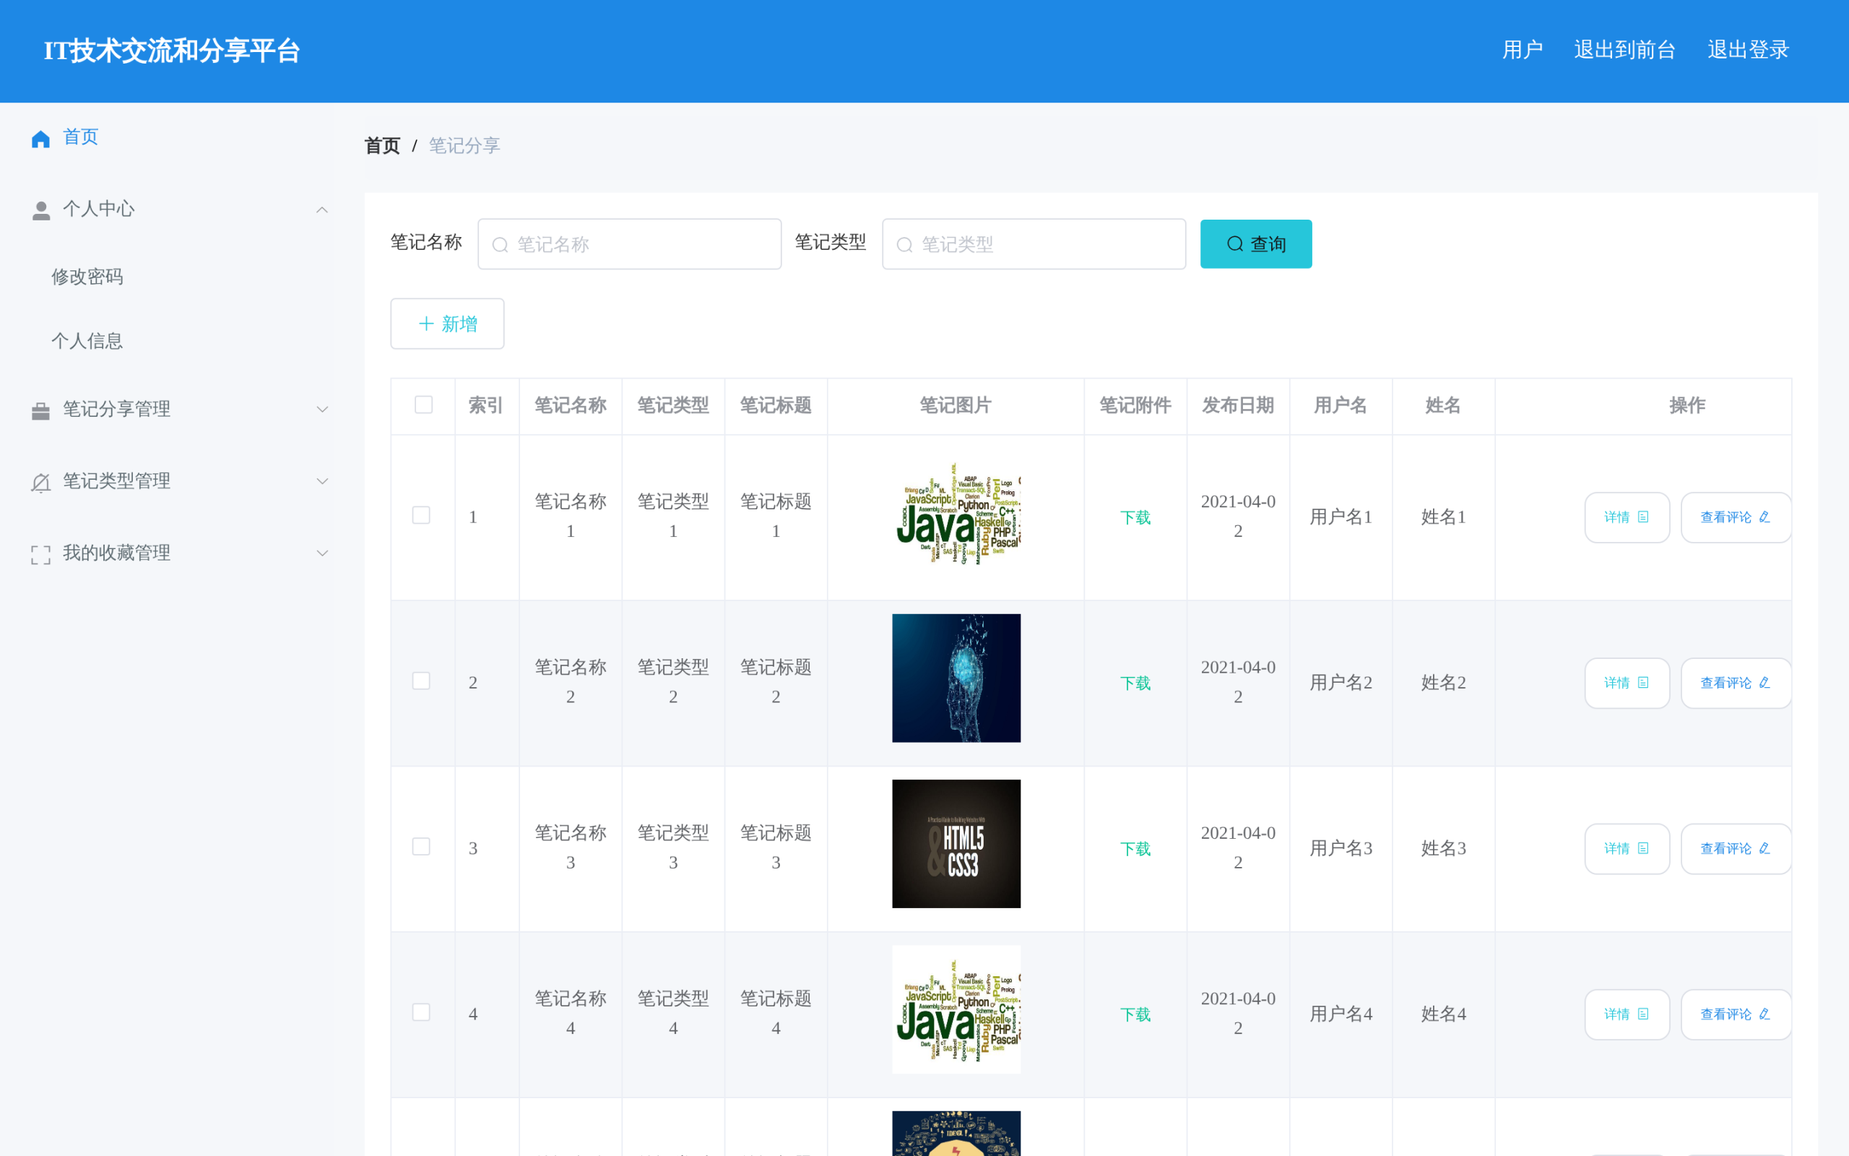Click the document icon in row 4's 详情 button

(1642, 1014)
